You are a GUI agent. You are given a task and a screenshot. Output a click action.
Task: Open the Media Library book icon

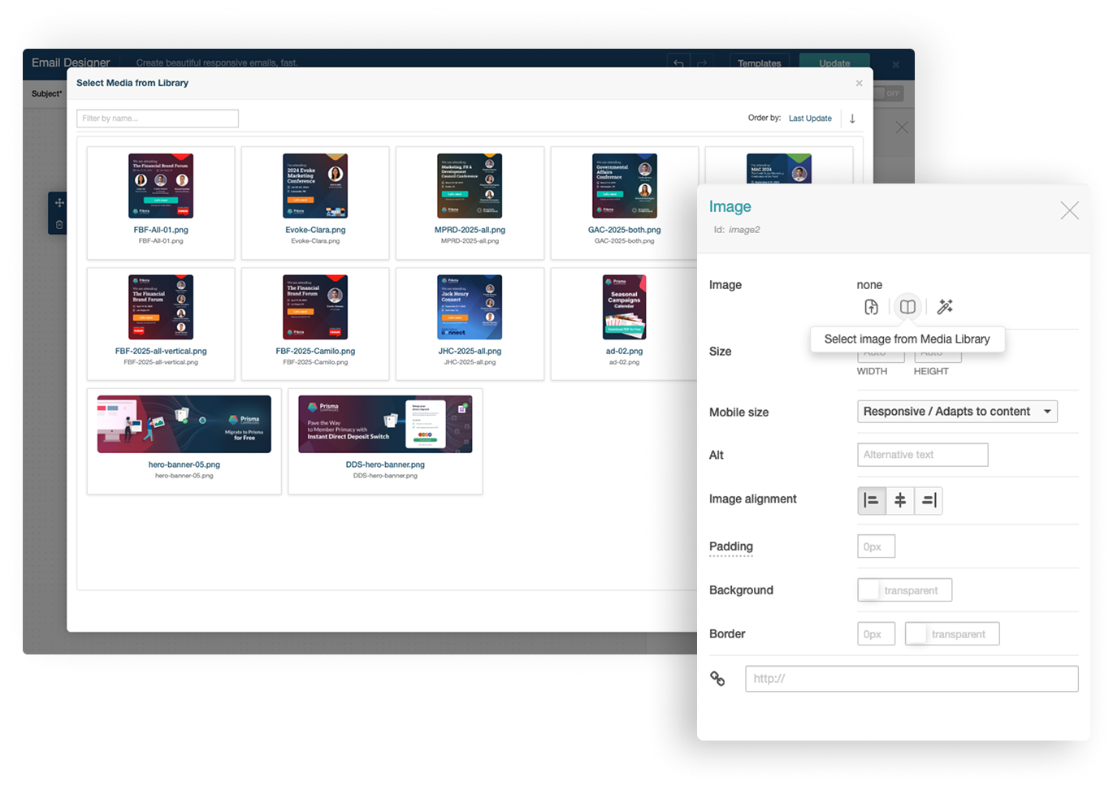[907, 307]
